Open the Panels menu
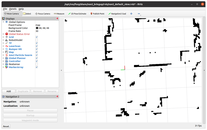207x130 pixels. click(13, 9)
